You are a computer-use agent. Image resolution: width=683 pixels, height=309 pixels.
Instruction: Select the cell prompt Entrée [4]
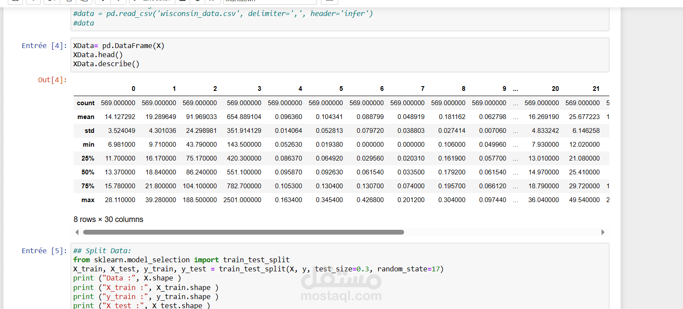pos(45,46)
